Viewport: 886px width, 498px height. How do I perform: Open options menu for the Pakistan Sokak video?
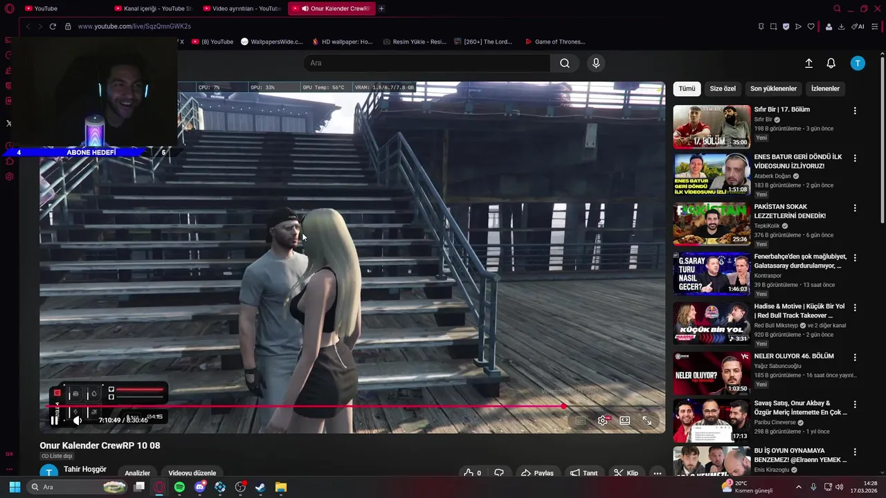[855, 207]
